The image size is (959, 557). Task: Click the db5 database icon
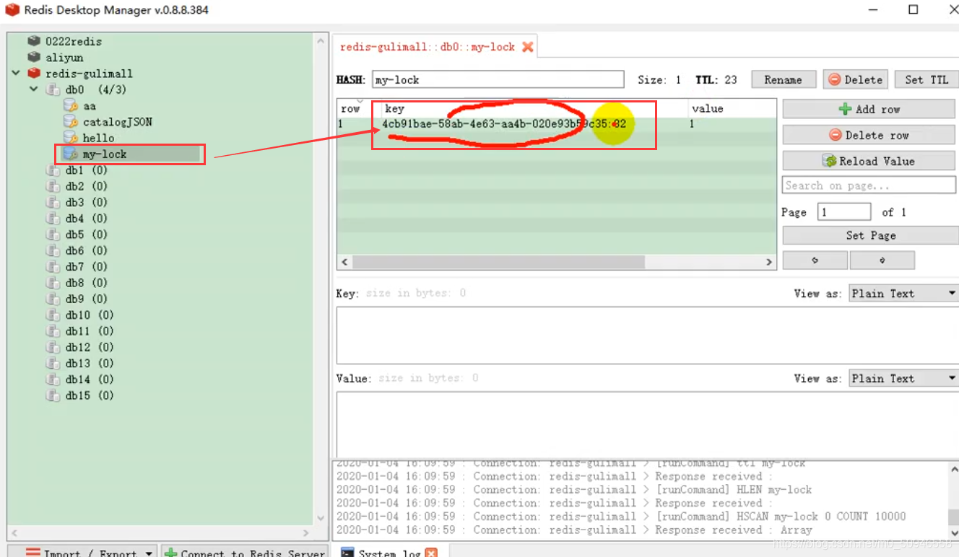[x=53, y=234]
